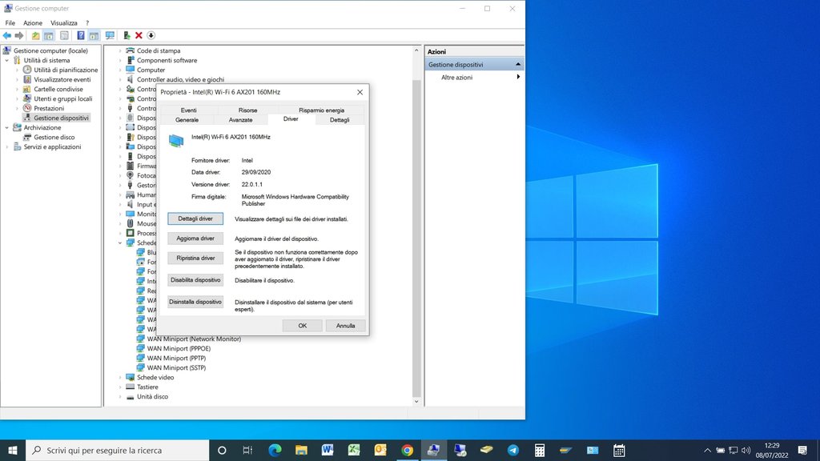Click the forward arrow toolbar icon
820x461 pixels.
19,35
